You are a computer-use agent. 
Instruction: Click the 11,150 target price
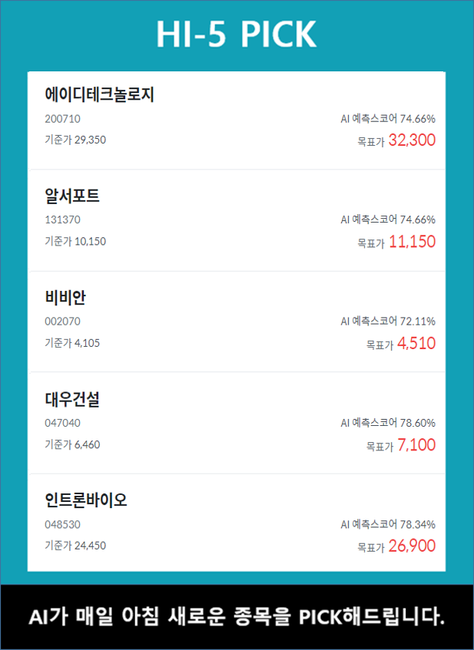(412, 242)
